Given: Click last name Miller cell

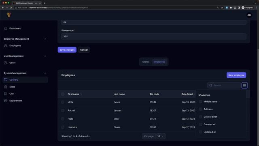Looking at the screenshot, I should (117, 119).
